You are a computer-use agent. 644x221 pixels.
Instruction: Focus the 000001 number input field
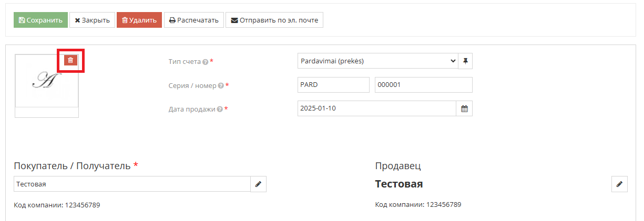pyautogui.click(x=424, y=85)
